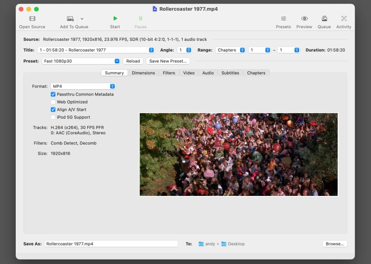Open the Activity log icon
The width and height of the screenshot is (371, 264).
click(x=344, y=19)
